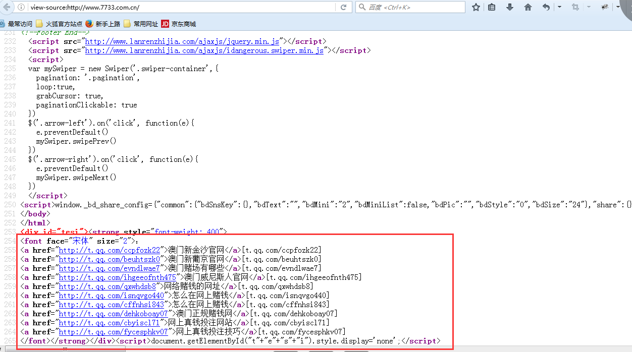Click the text 网上真钱投注技巧
The image size is (632, 352).
coord(208,332)
